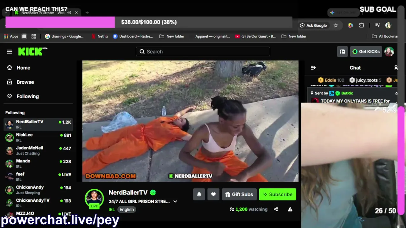Mute the NerdBallerTV tab audio icon
The image size is (406, 228).
(x=69, y=13)
